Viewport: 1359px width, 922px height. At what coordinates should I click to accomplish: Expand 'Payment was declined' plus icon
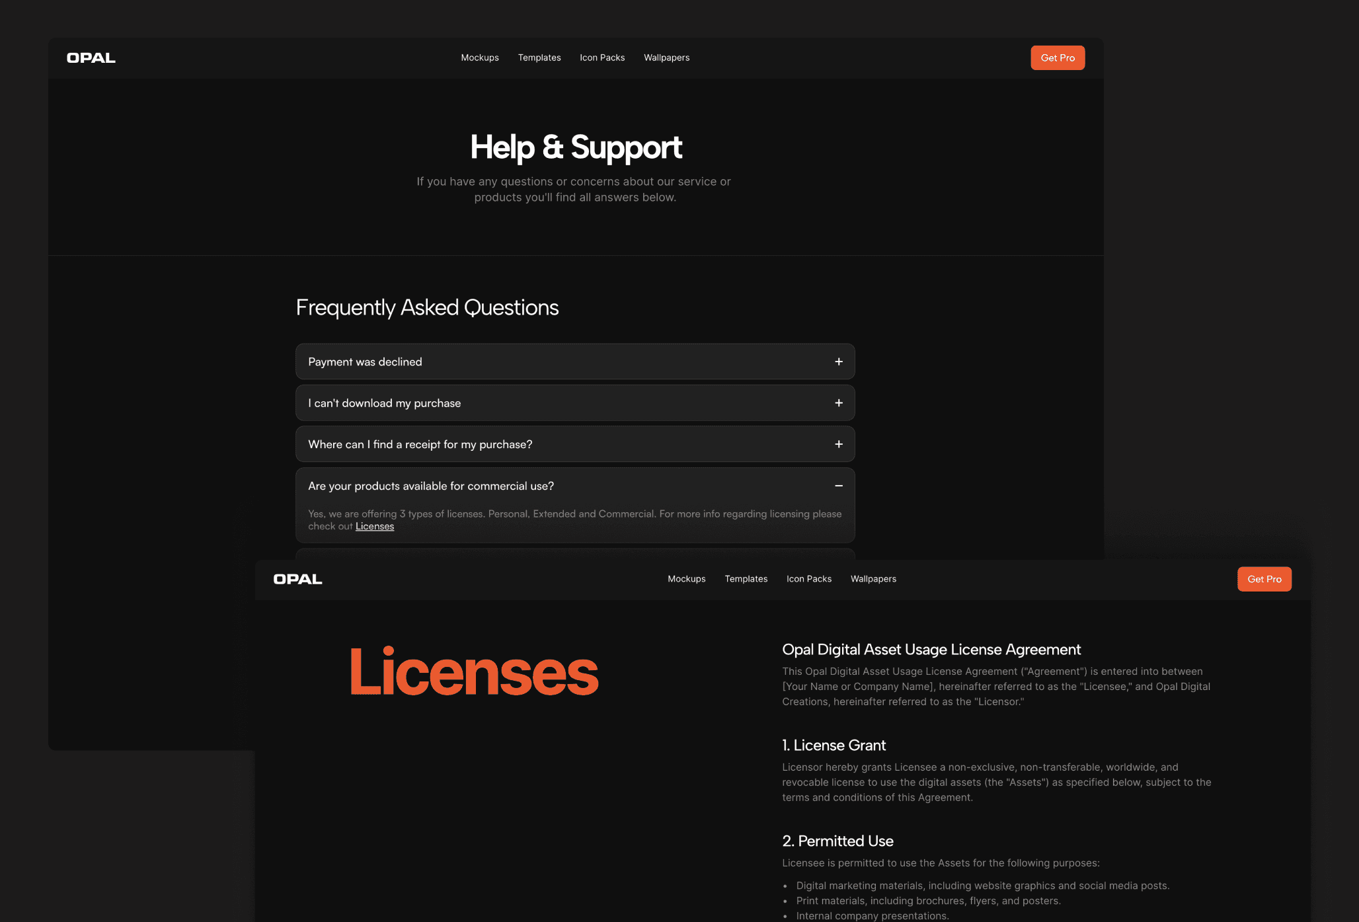click(x=838, y=362)
